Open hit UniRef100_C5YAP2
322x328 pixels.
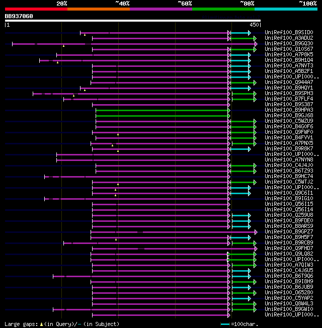coord(289,298)
